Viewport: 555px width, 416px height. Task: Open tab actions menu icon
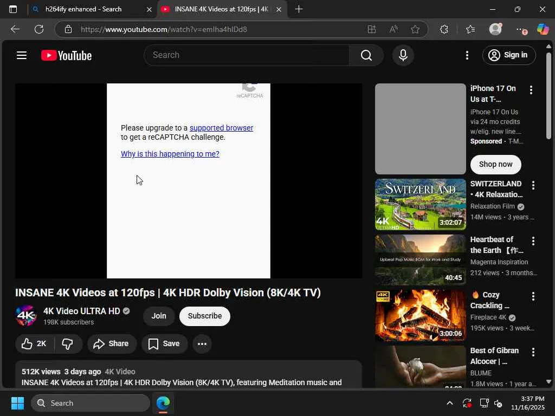[13, 9]
